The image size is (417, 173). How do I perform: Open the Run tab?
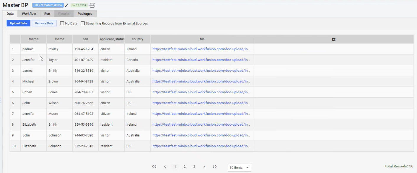click(x=47, y=14)
